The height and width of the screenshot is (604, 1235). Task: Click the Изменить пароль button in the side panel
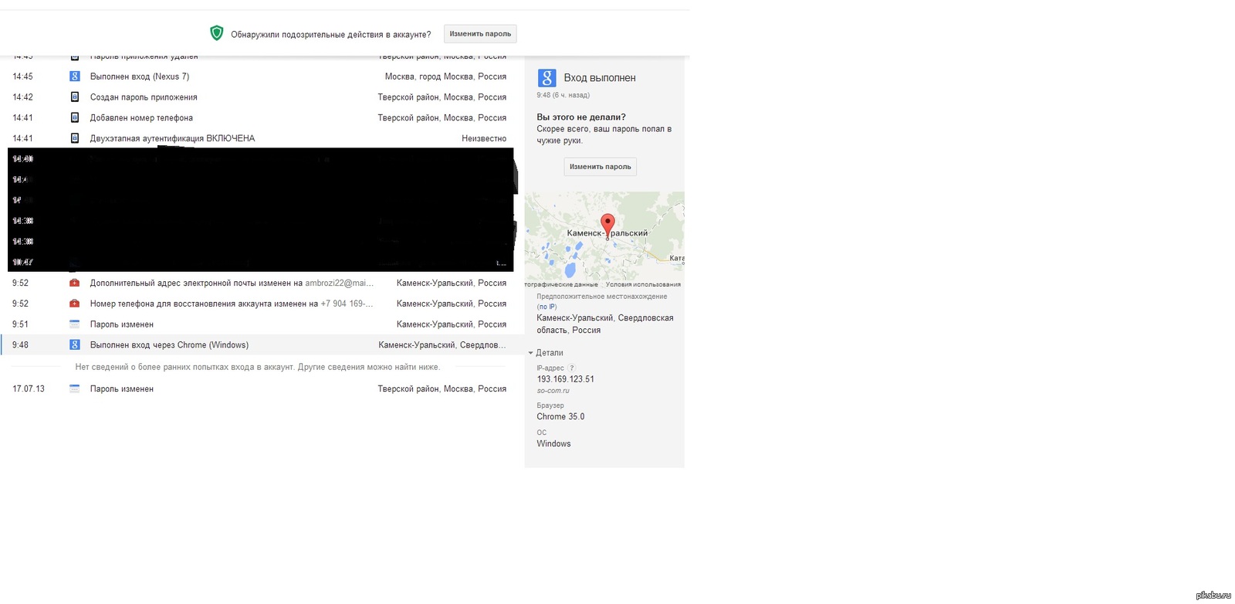coord(600,167)
